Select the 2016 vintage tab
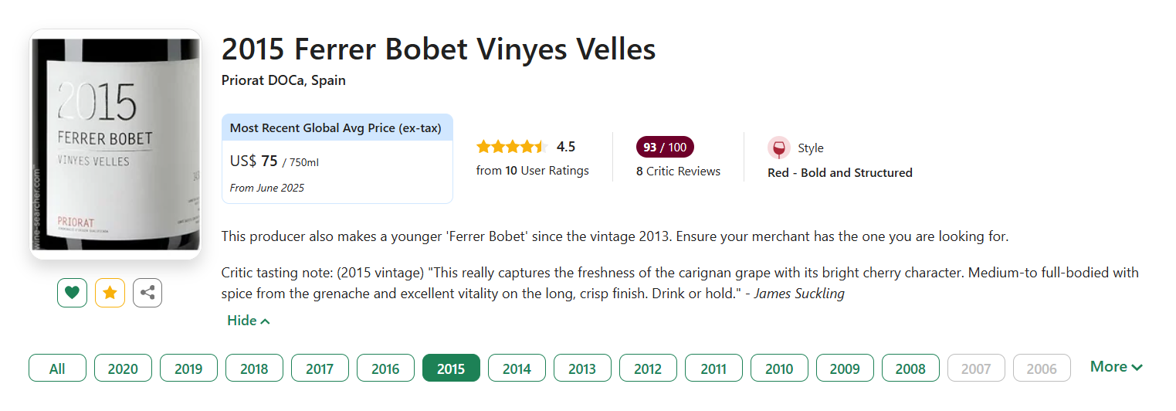 click(x=385, y=369)
